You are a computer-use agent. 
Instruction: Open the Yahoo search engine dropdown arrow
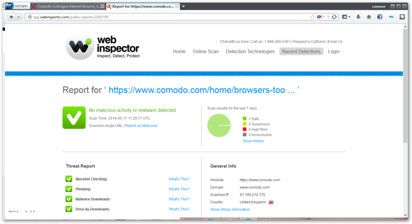coord(324,17)
